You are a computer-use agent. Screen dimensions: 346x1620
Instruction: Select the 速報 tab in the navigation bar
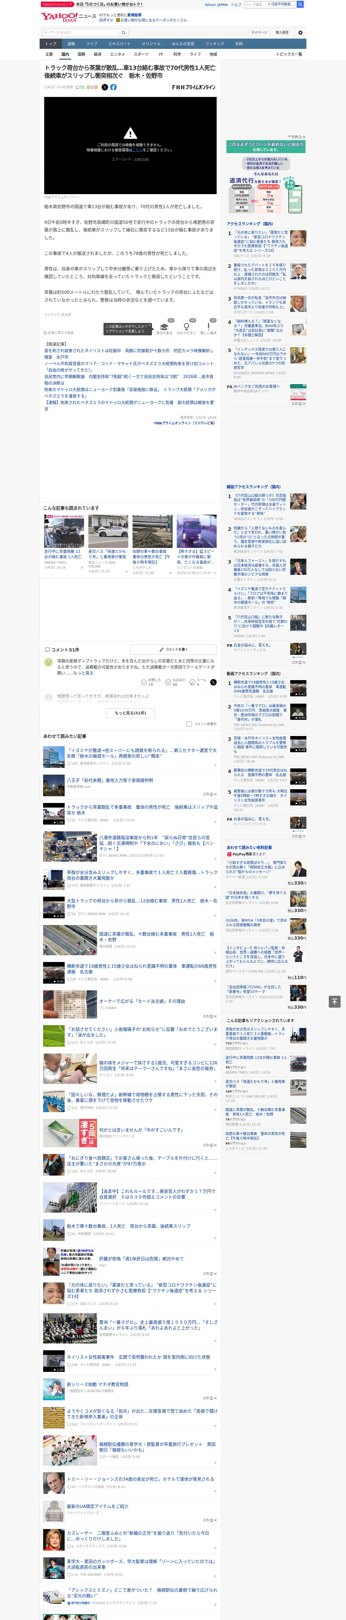coord(71,44)
